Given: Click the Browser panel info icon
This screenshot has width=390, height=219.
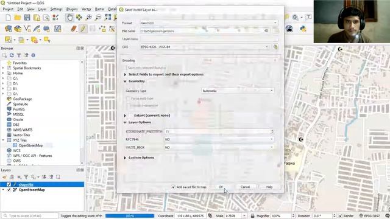Looking at the screenshot, I should click(33, 55).
